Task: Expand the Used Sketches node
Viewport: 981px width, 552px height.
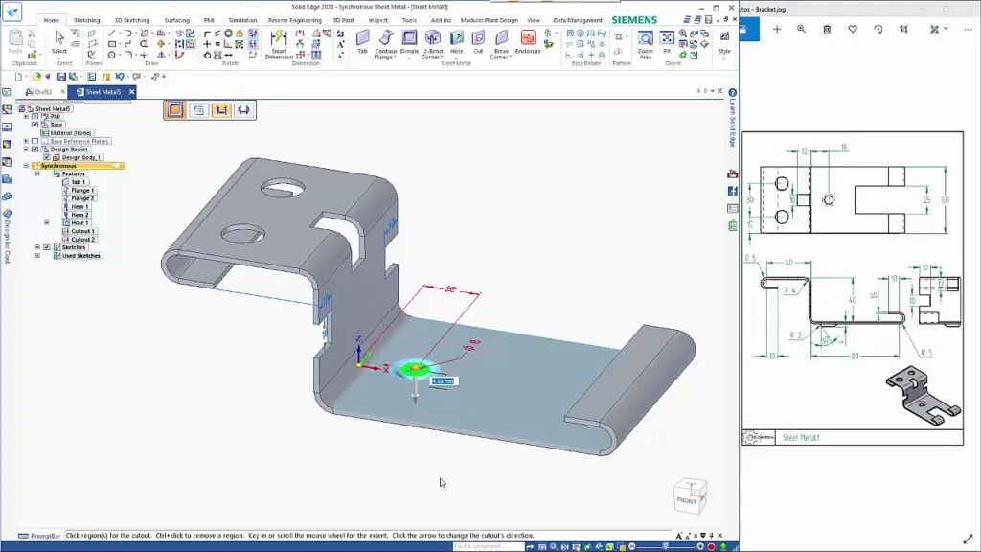Action: click(x=37, y=255)
